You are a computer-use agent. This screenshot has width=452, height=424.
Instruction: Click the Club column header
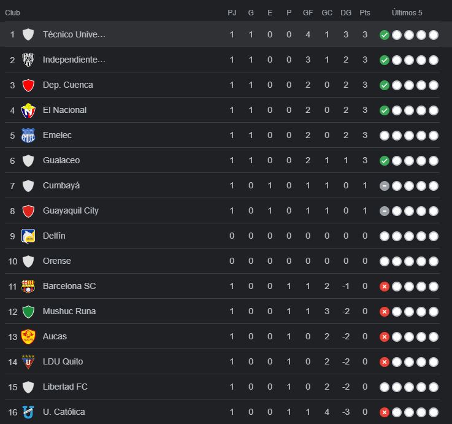(13, 13)
